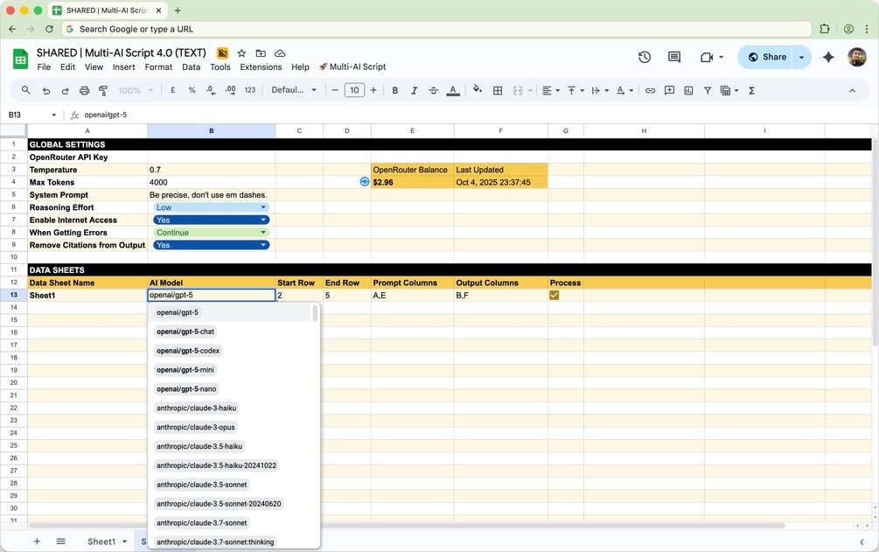Choose anthropic/claude-3.7-sonnet model
The image size is (879, 552).
point(202,523)
